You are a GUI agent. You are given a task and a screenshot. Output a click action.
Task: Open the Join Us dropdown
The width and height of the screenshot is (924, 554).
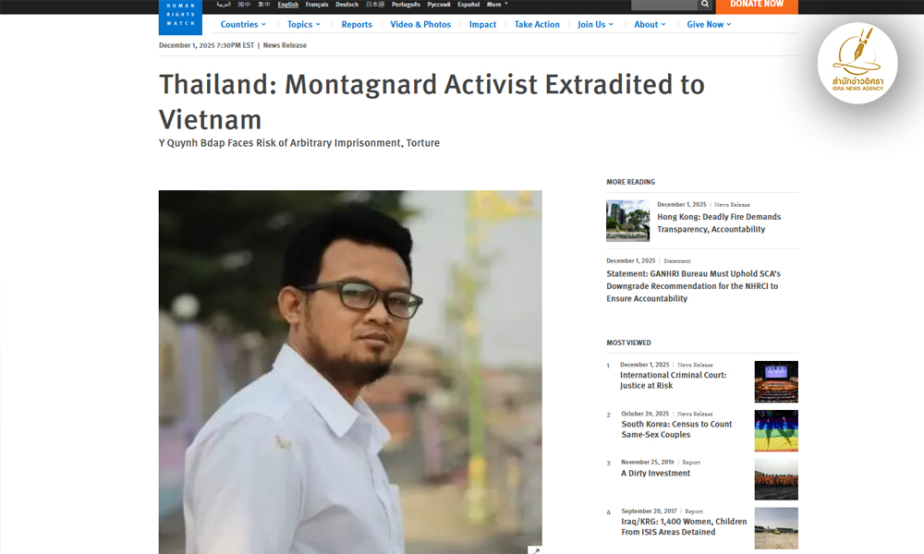click(x=595, y=24)
